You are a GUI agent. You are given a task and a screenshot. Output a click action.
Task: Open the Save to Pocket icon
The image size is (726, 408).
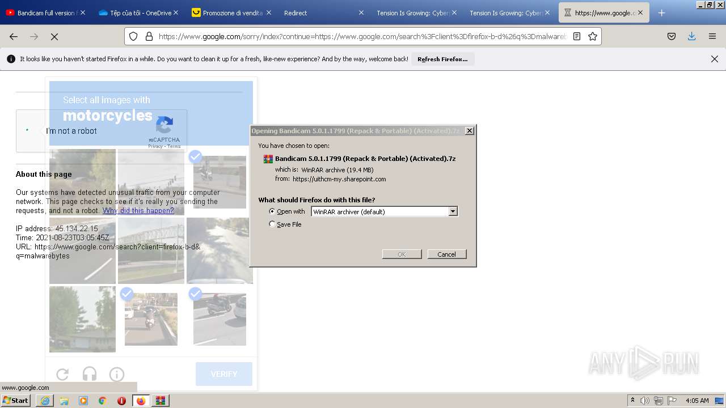coord(672,36)
